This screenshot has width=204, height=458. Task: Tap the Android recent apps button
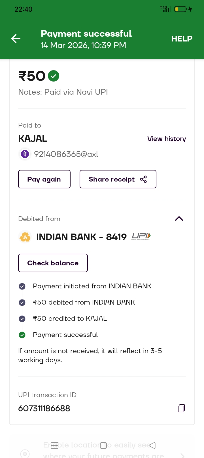(x=55, y=445)
